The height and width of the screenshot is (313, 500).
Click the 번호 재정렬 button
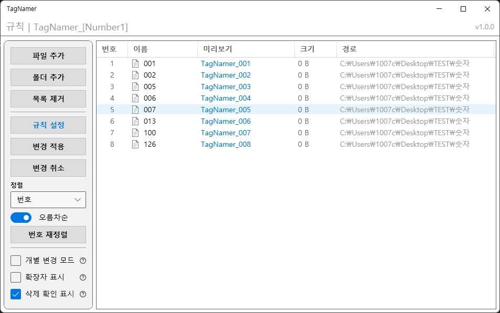pyautogui.click(x=48, y=235)
